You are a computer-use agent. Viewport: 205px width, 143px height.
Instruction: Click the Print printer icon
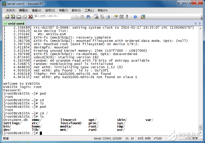pyautogui.click(x=108, y=17)
